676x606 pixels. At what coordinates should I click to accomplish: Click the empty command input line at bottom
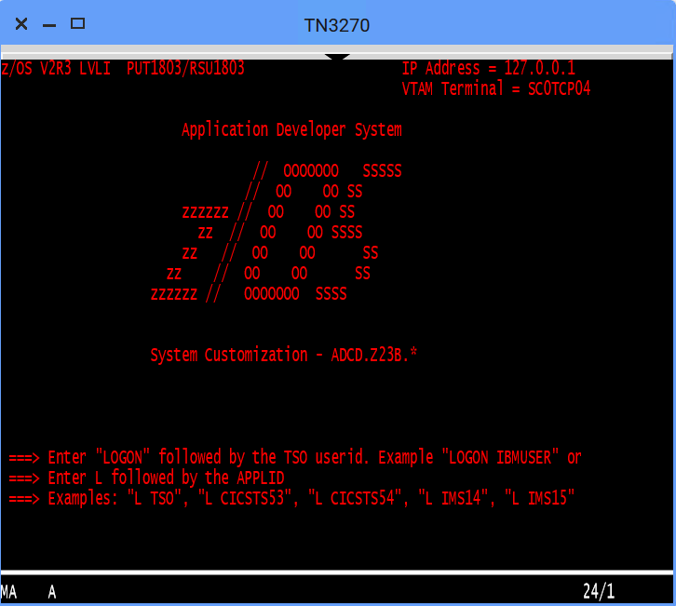[335, 549]
